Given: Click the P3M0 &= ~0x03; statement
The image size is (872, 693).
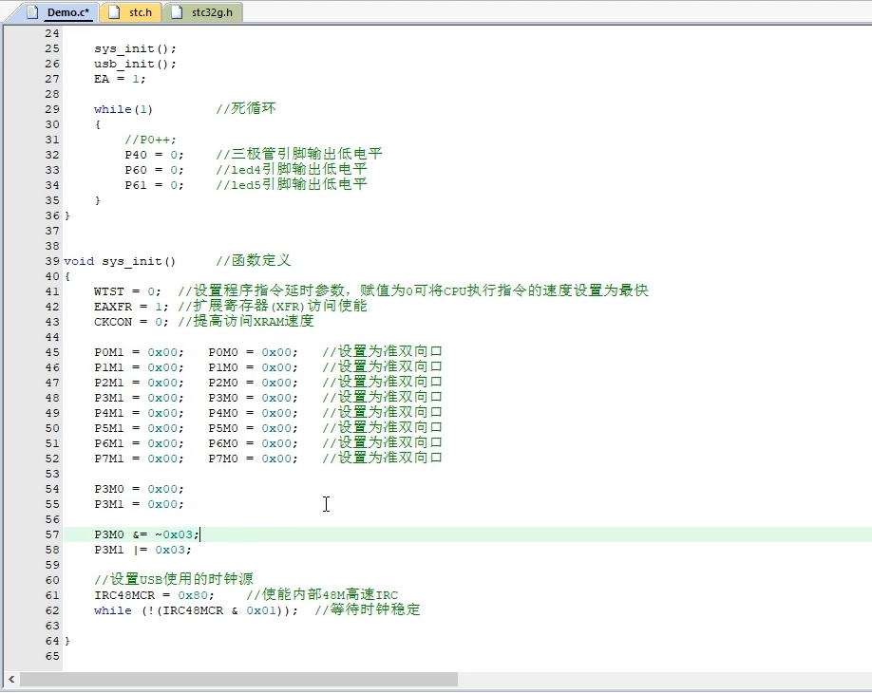Looking at the screenshot, I should [147, 534].
